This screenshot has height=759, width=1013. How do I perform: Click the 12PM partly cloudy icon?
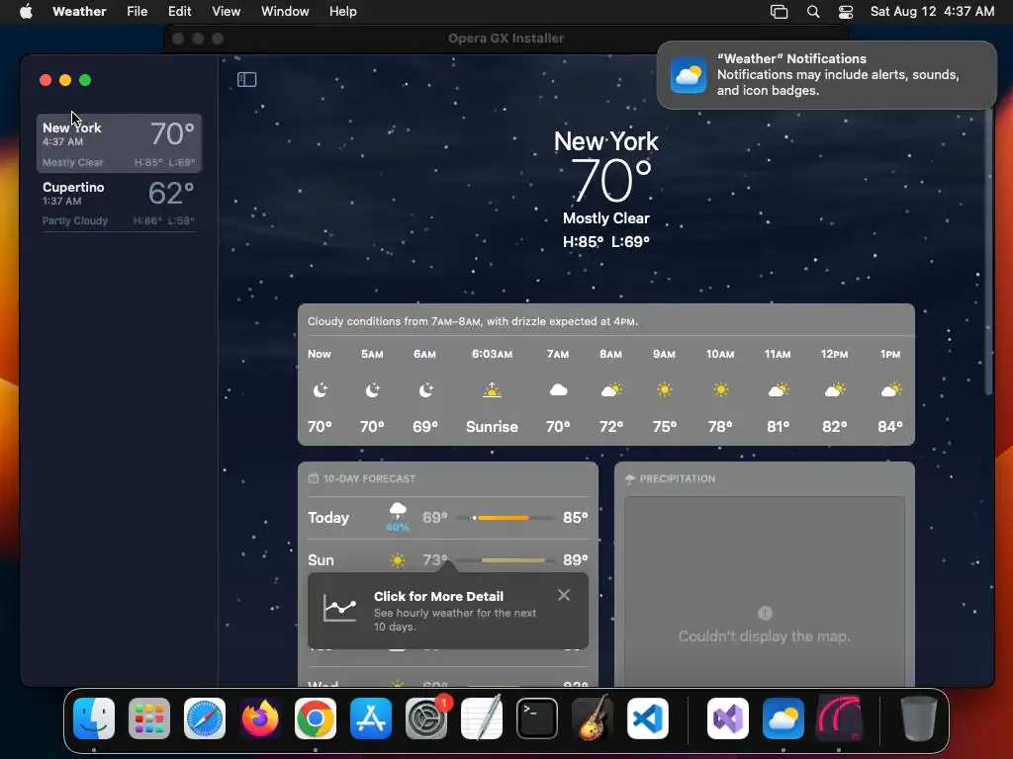[x=835, y=389]
